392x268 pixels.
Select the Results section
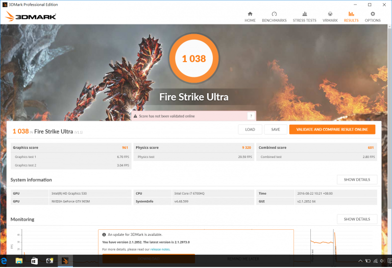pyautogui.click(x=351, y=17)
